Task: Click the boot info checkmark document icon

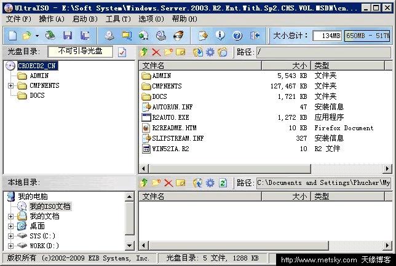Action: pyautogui.click(x=122, y=52)
